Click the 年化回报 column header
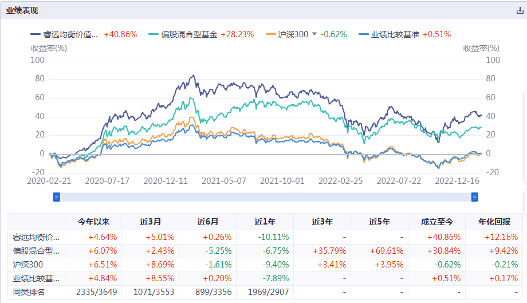 494,222
